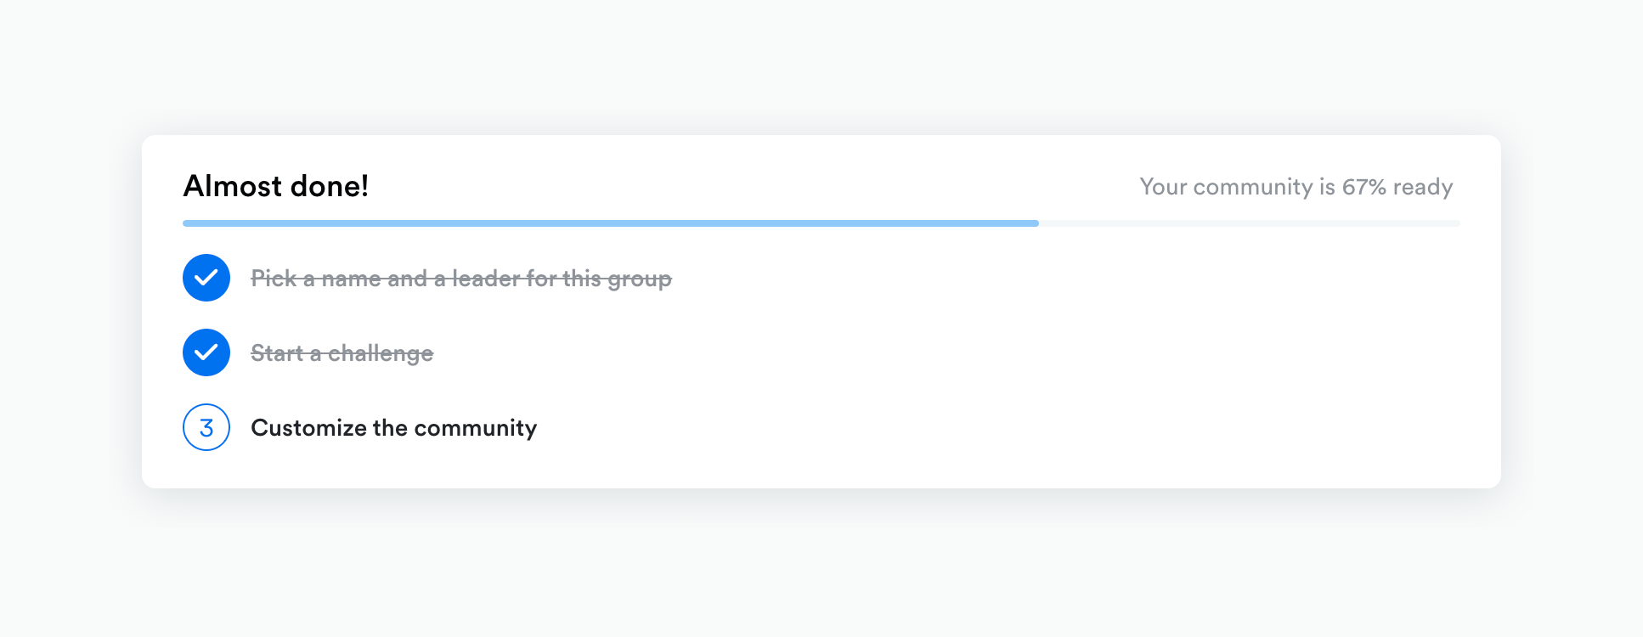Click the right end of the blue progress fill
The height and width of the screenshot is (637, 1643).
click(x=1034, y=223)
